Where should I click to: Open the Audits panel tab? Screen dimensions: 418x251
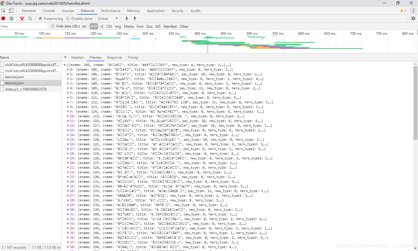pyautogui.click(x=195, y=11)
